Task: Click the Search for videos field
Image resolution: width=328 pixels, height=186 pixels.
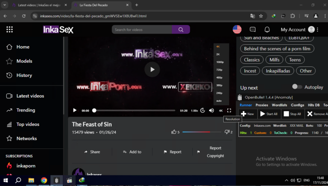Action: click(x=142, y=29)
